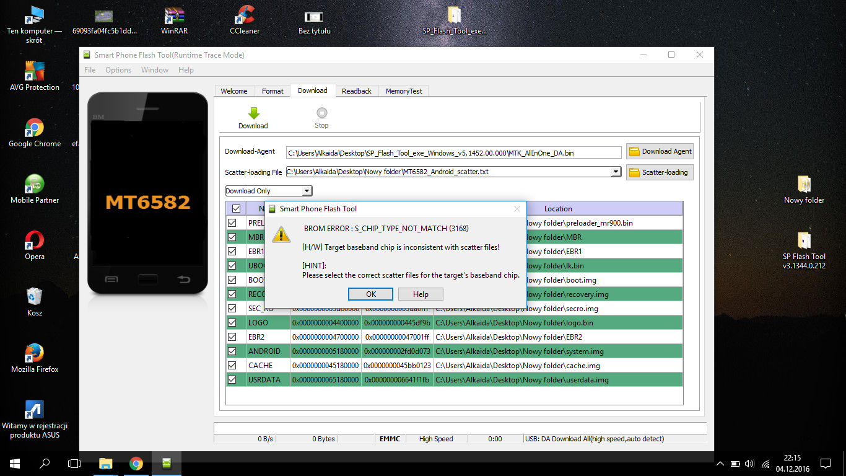Viewport: 846px width, 476px height.
Task: Switch to the Readback tab
Action: 357,91
